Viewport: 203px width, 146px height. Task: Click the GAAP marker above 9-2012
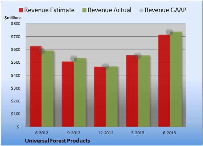(x=74, y=58)
